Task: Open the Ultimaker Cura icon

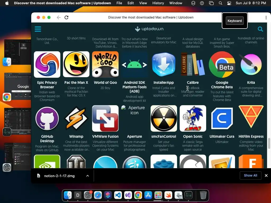Action: click(x=222, y=118)
